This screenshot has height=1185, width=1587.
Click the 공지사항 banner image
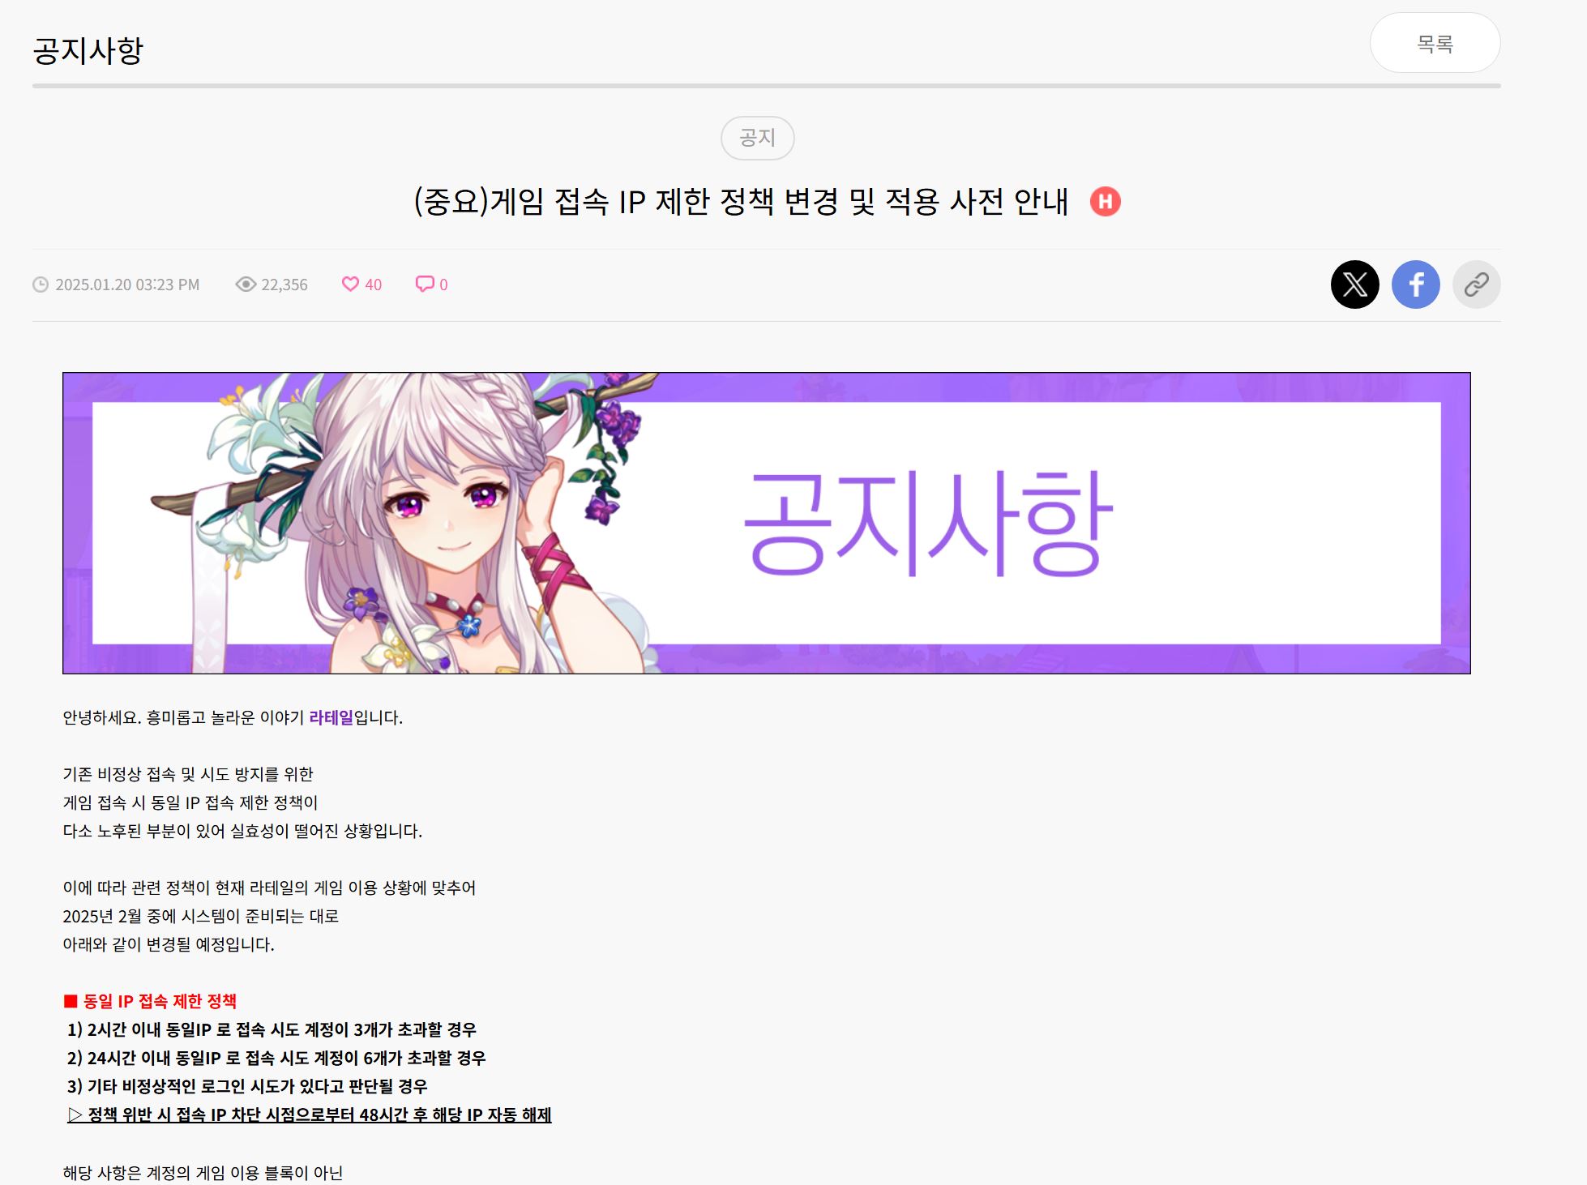pyautogui.click(x=767, y=523)
